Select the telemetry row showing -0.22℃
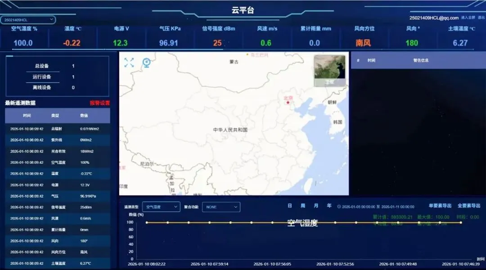 point(57,174)
